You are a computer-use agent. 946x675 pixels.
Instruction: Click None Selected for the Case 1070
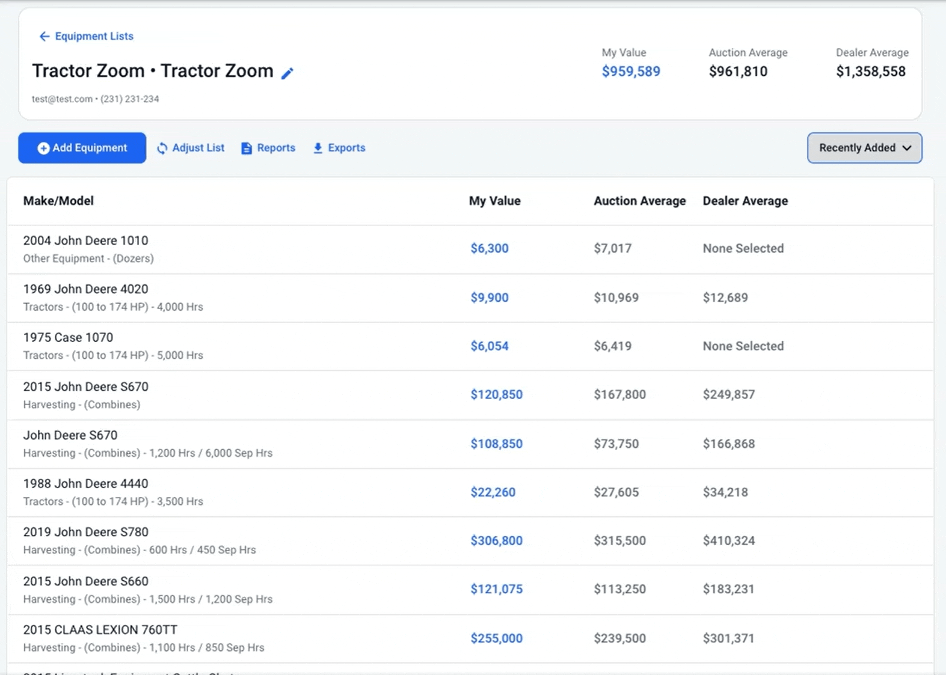[743, 346]
